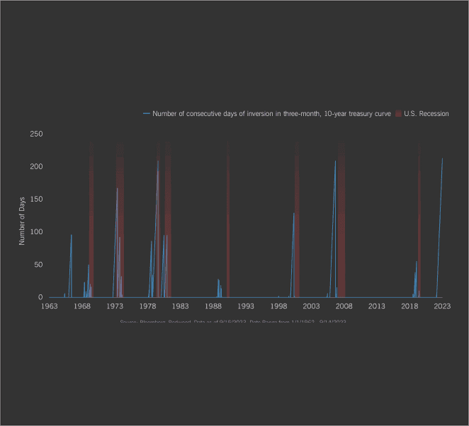Click the 'Number of Days' axis title
Image resolution: width=469 pixels, height=426 pixels.
coord(22,221)
